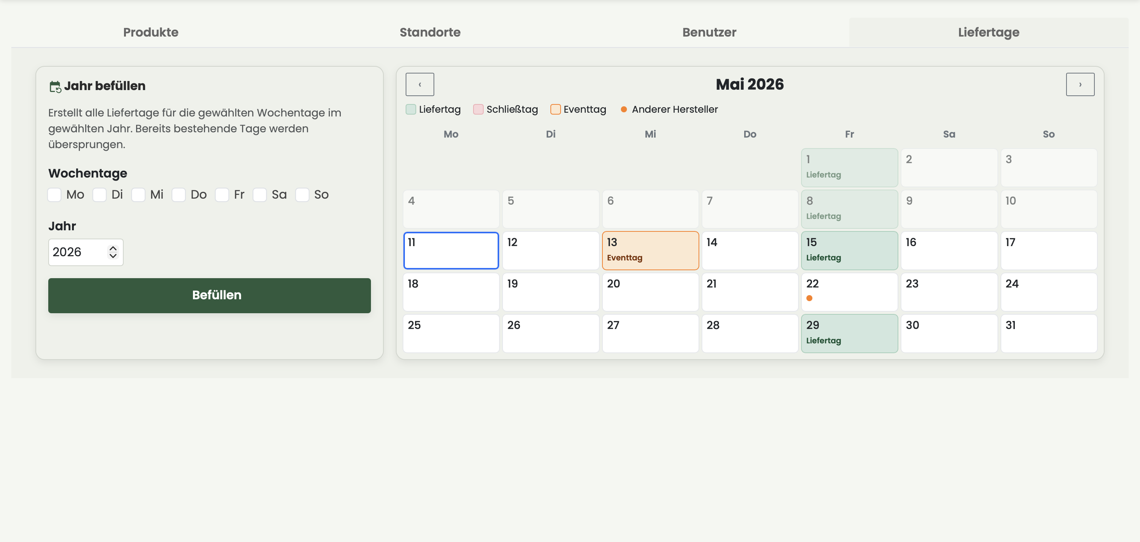Select May 8 Liefertag cell
The height and width of the screenshot is (542, 1140).
tap(849, 209)
